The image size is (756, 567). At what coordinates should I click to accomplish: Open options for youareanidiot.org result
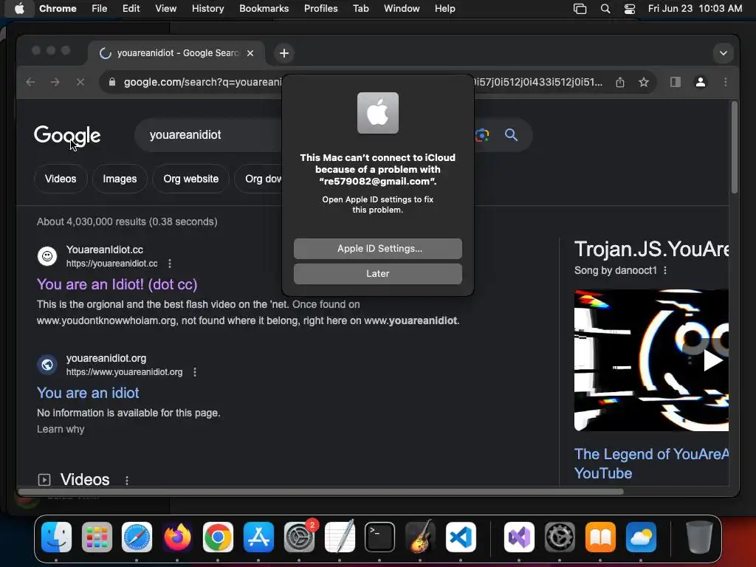pyautogui.click(x=195, y=372)
